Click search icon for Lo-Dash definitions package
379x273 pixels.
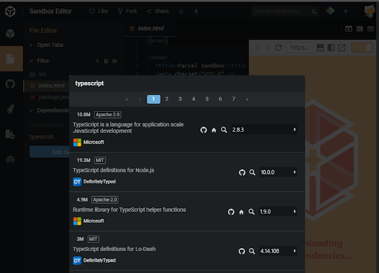point(252,251)
